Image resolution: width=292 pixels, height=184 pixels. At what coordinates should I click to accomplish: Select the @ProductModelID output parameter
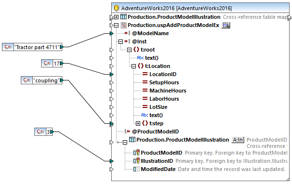coord(155,131)
